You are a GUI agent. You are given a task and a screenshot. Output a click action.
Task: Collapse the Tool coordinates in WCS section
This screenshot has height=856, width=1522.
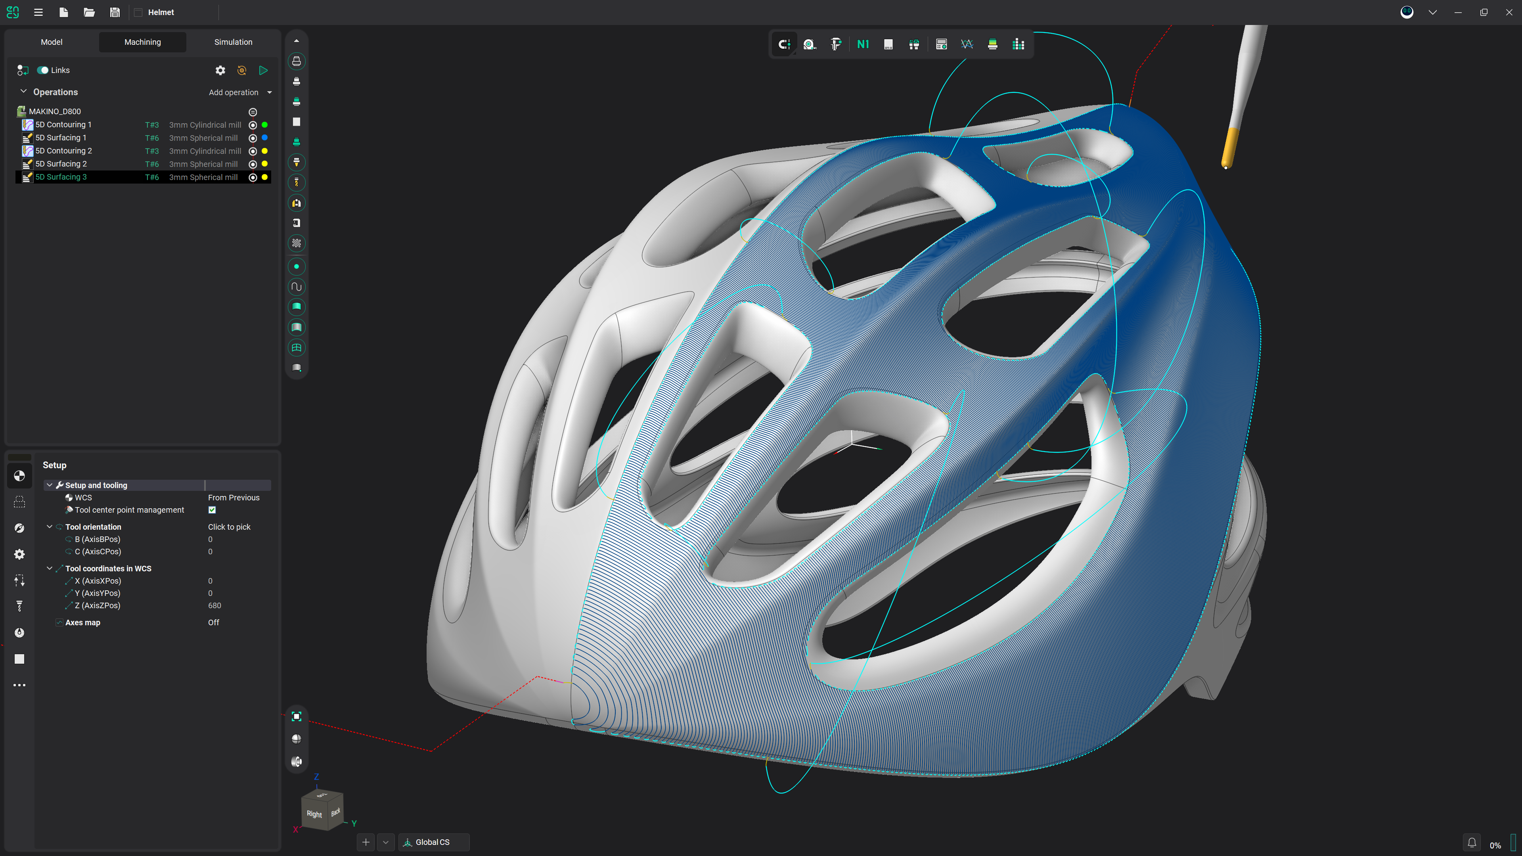(x=50, y=568)
